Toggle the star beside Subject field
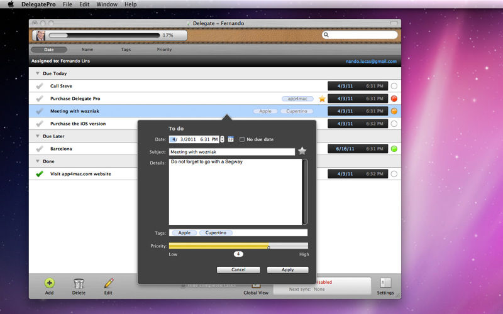This screenshot has width=503, height=314. (302, 151)
